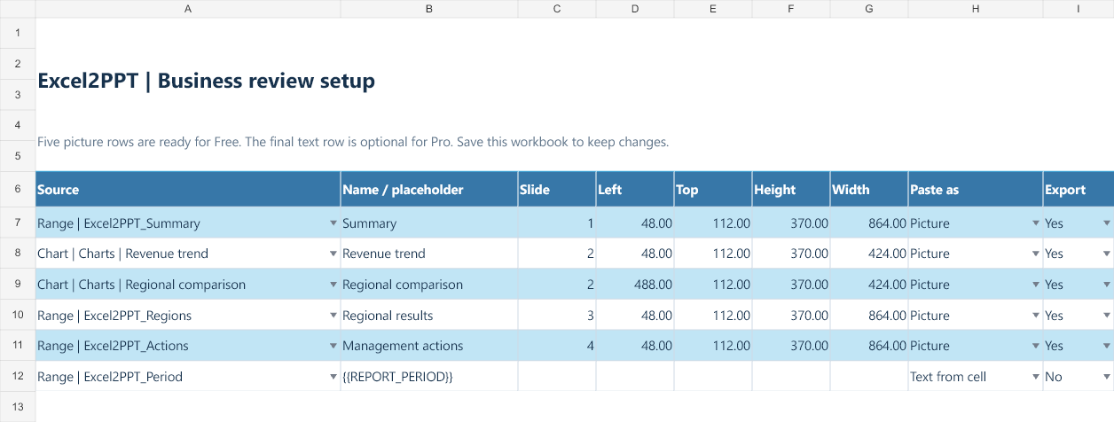Open the 'Text from cell' Paste as dropdown
Viewport: 1114px width, 422px height.
coord(1035,377)
